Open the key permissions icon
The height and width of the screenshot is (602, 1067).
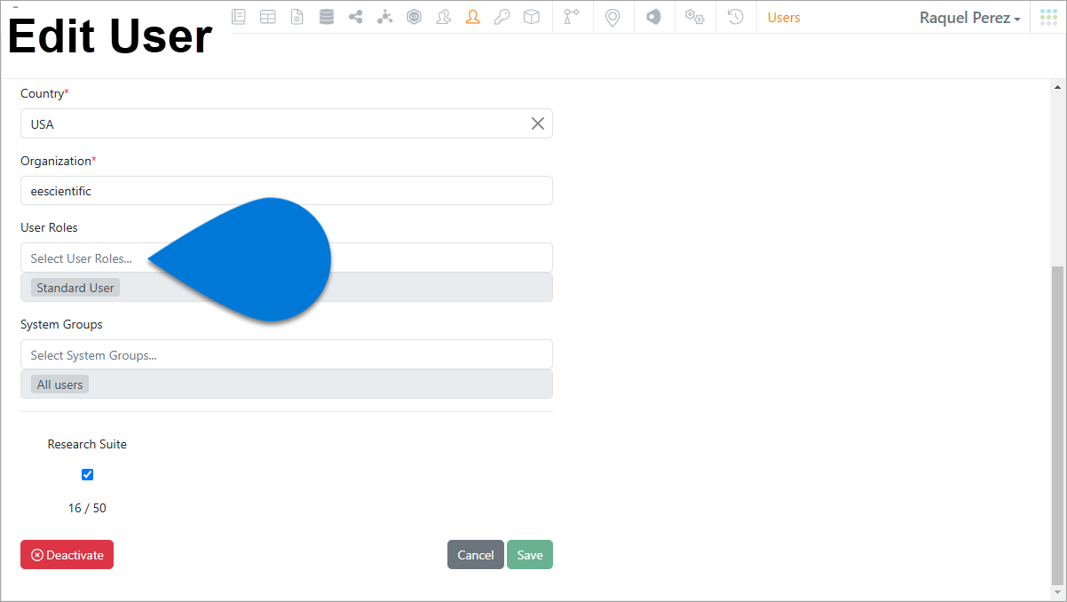coord(502,16)
